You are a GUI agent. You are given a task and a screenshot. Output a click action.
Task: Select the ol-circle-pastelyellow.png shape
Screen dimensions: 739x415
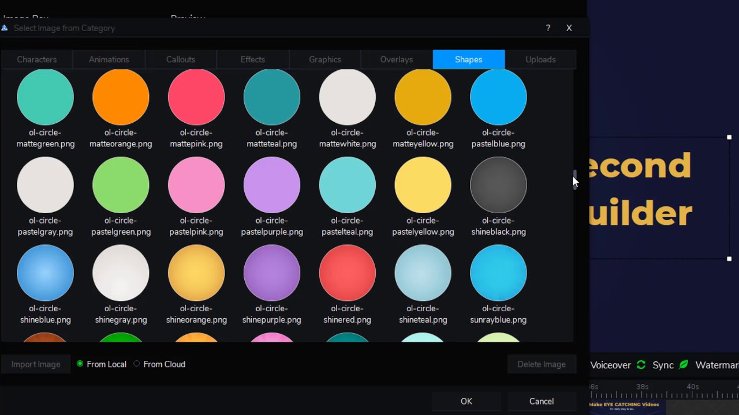[x=423, y=185]
